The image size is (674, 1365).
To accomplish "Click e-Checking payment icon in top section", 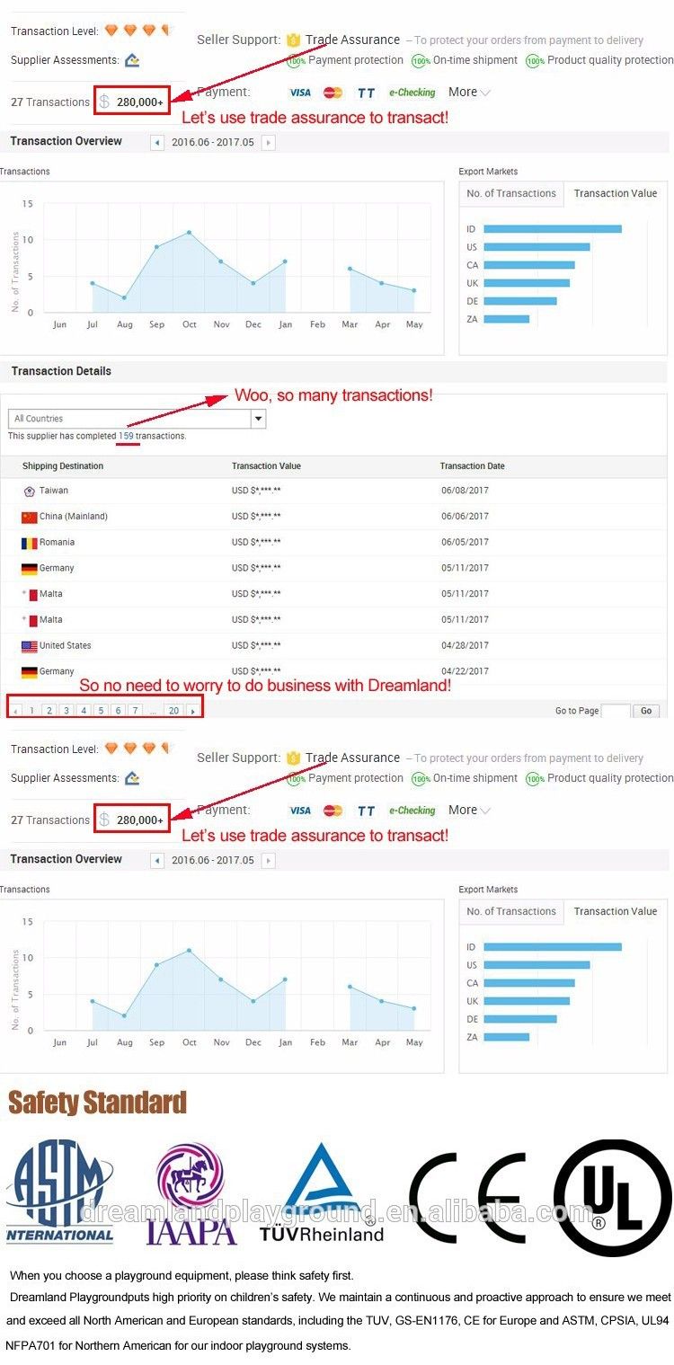I will (412, 93).
